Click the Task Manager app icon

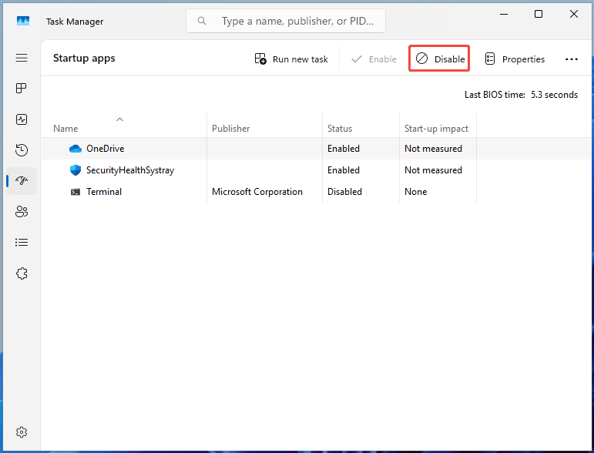click(23, 21)
